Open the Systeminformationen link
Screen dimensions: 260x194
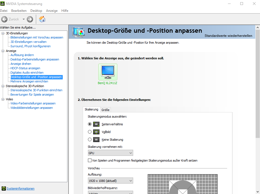click(x=21, y=189)
